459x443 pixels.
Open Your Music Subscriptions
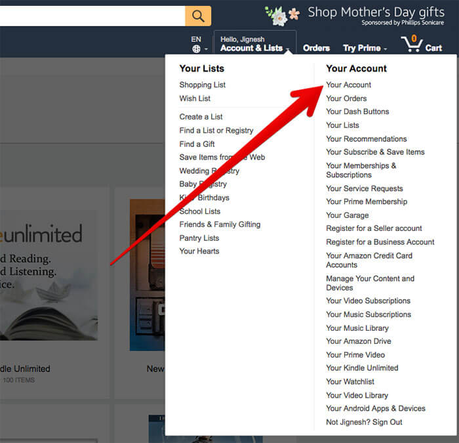[369, 314]
